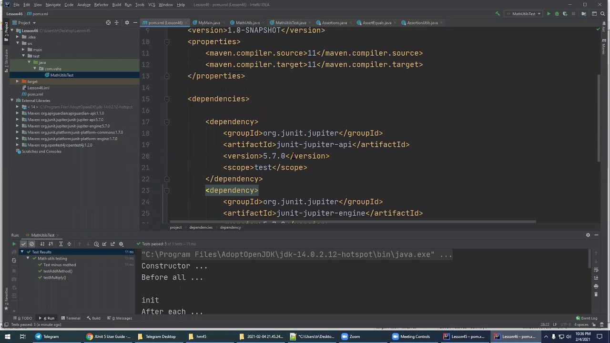Sort test results alphabetically

(42, 244)
